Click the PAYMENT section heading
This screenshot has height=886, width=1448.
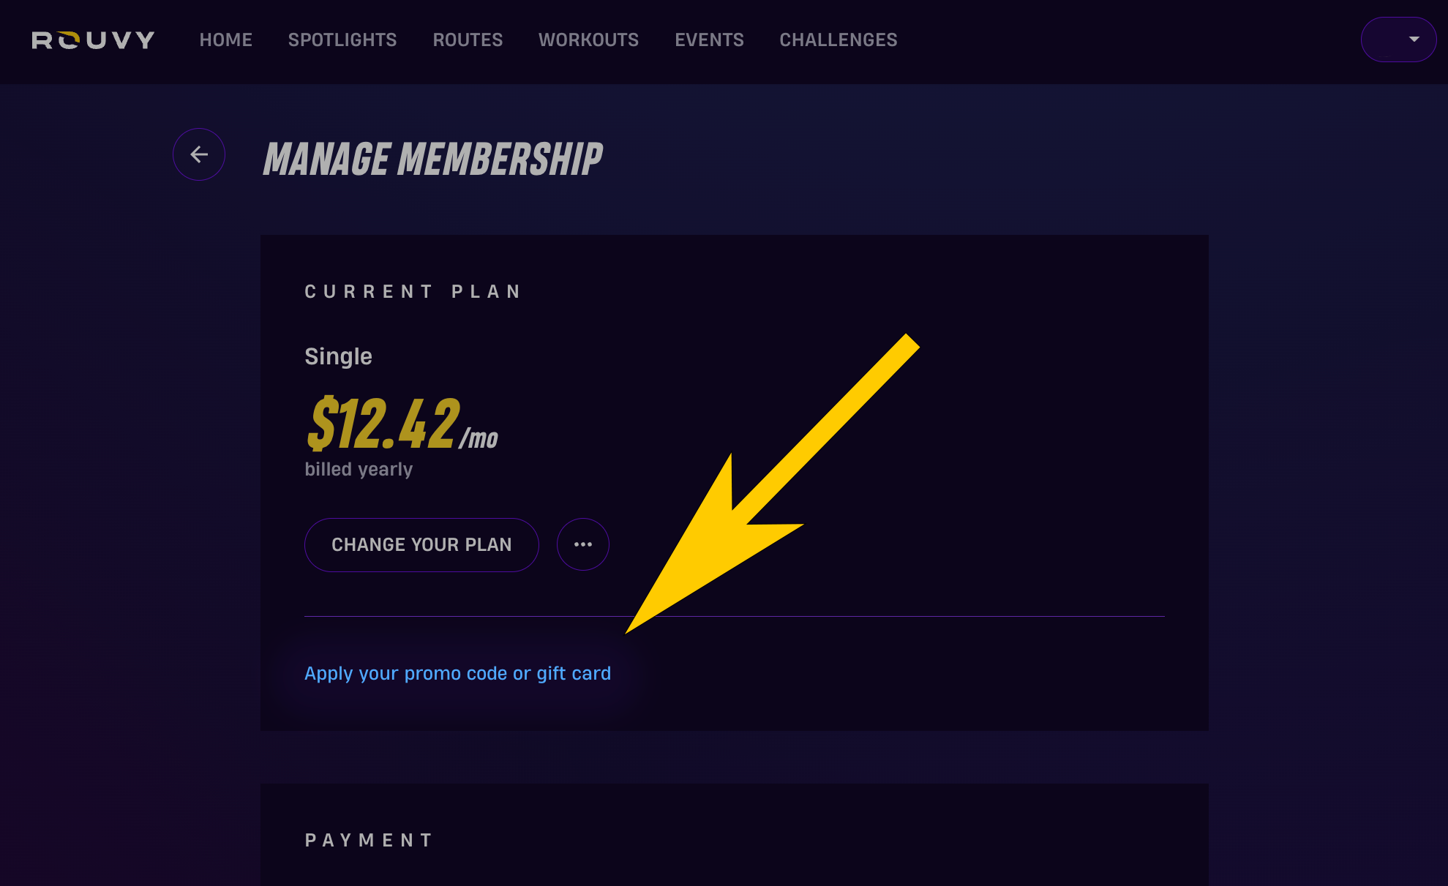tap(369, 840)
